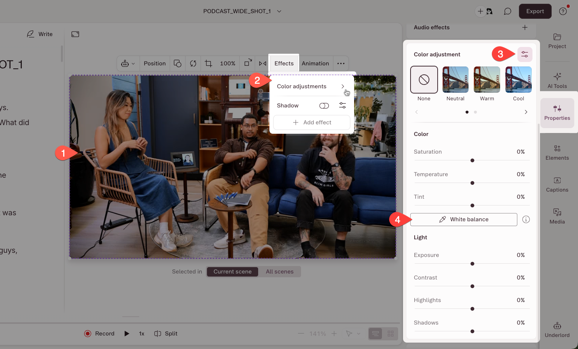Screen dimensions: 578x349
Task: Open the AI Tools panel
Action: tap(557, 80)
